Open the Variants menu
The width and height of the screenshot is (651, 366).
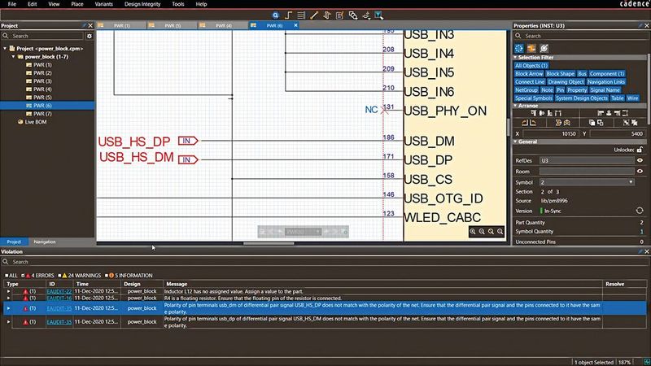tap(104, 4)
